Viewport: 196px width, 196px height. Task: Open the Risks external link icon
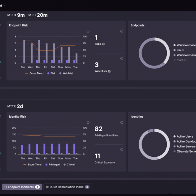(x=103, y=44)
